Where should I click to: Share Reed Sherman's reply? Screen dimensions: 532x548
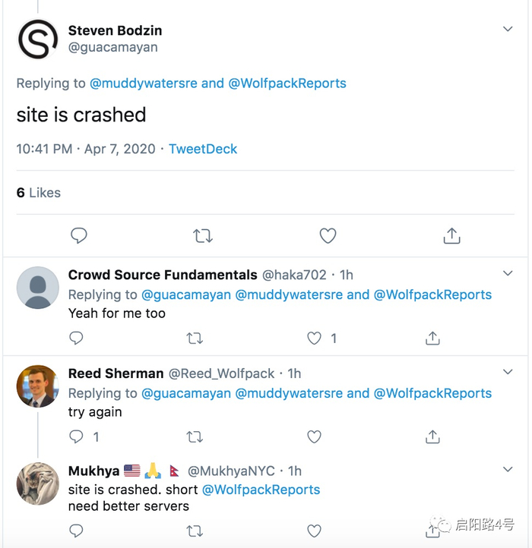tap(432, 436)
